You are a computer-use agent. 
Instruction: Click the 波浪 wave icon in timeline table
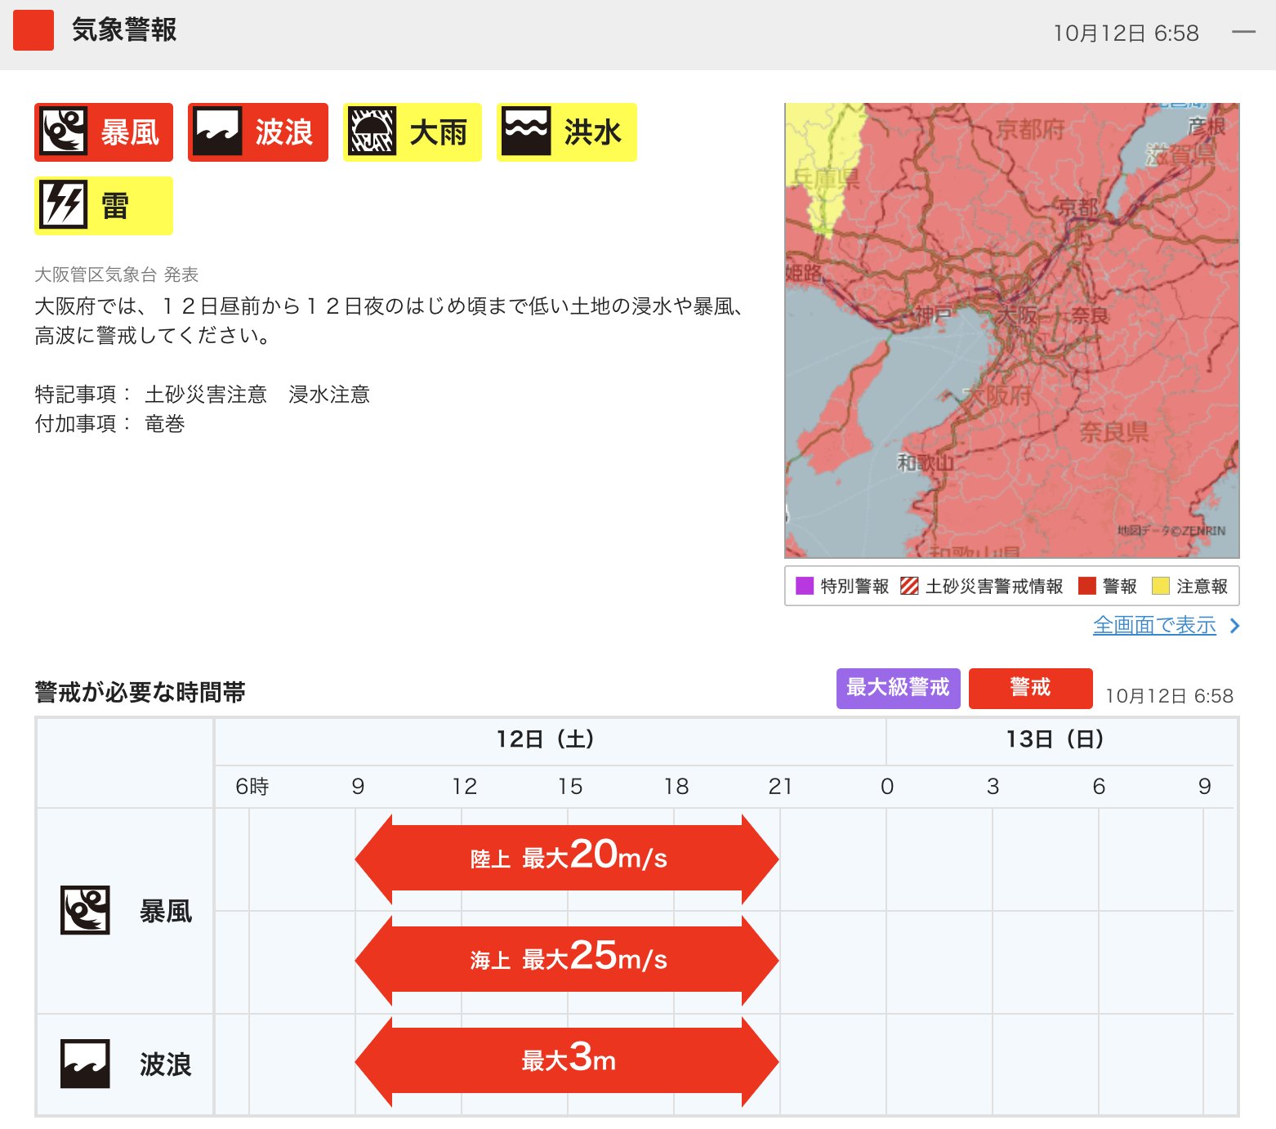(85, 1064)
